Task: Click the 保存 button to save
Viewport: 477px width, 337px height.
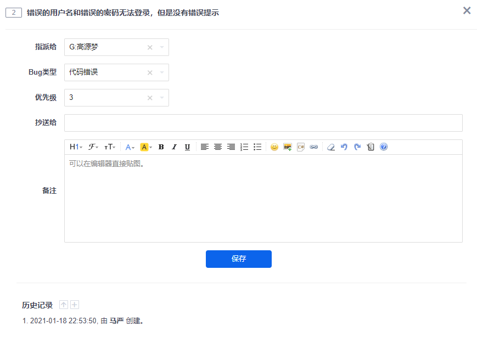Action: coord(238,259)
